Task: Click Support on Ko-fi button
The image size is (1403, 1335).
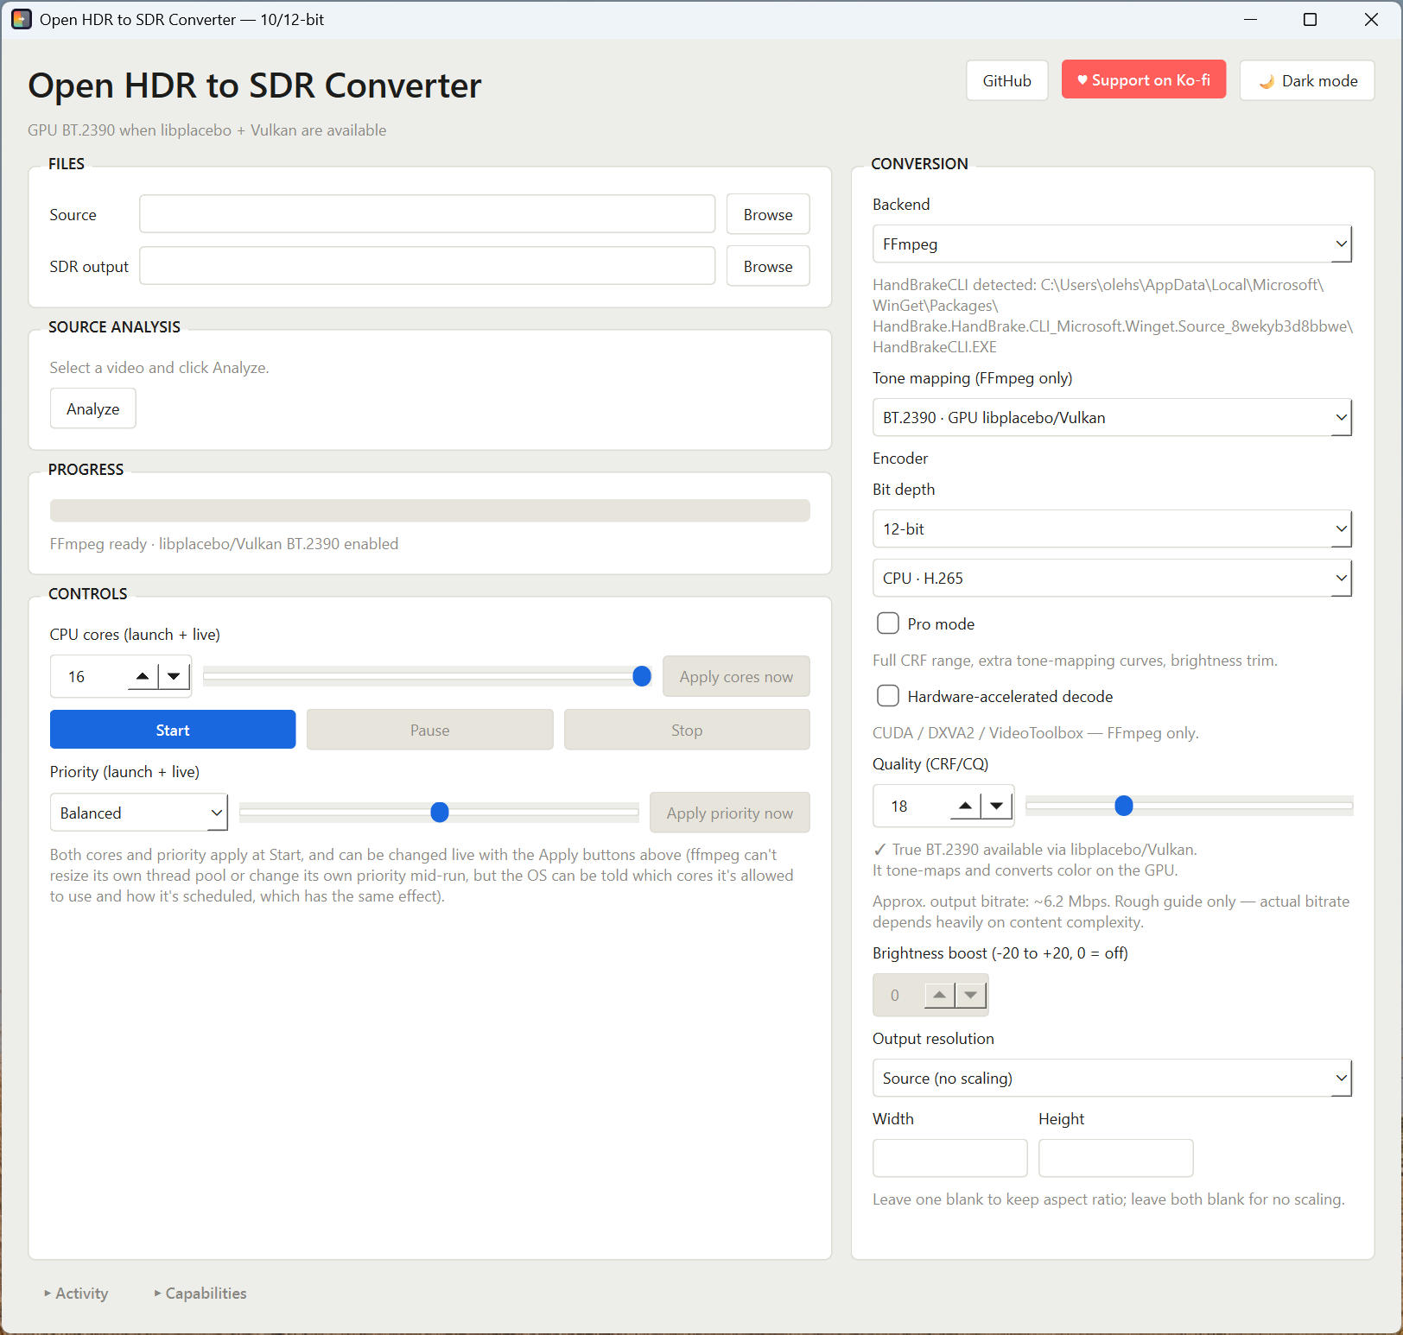Action: pyautogui.click(x=1144, y=79)
